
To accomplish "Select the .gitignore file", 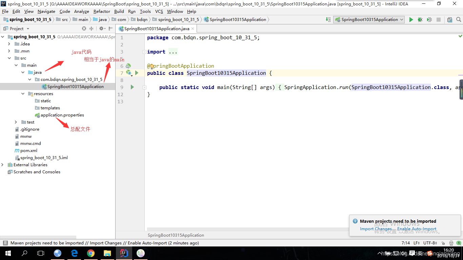I will pos(27,129).
